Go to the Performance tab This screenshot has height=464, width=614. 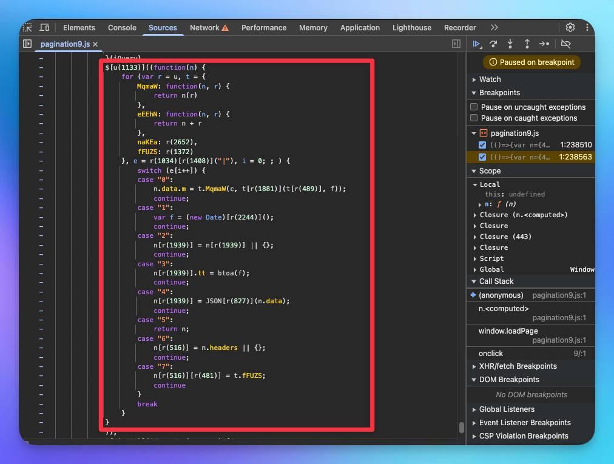[264, 28]
